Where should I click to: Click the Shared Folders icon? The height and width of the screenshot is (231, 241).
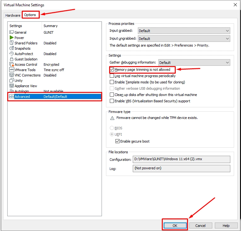tap(12, 43)
